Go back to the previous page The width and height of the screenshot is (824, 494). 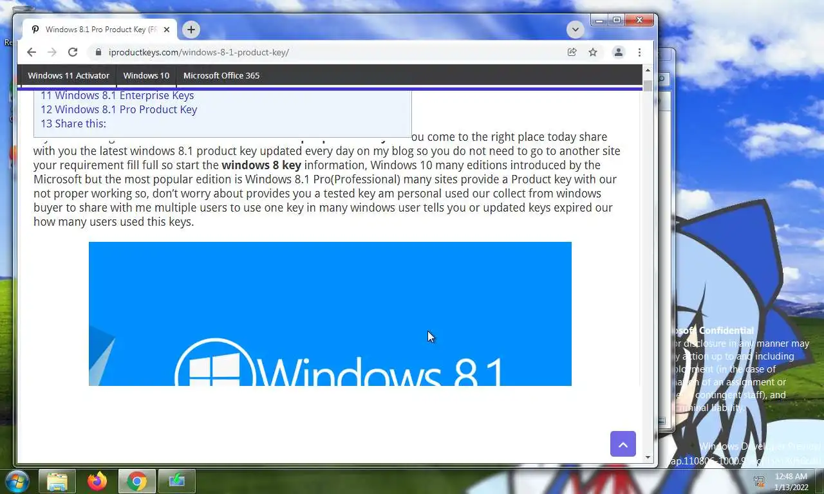(x=32, y=52)
